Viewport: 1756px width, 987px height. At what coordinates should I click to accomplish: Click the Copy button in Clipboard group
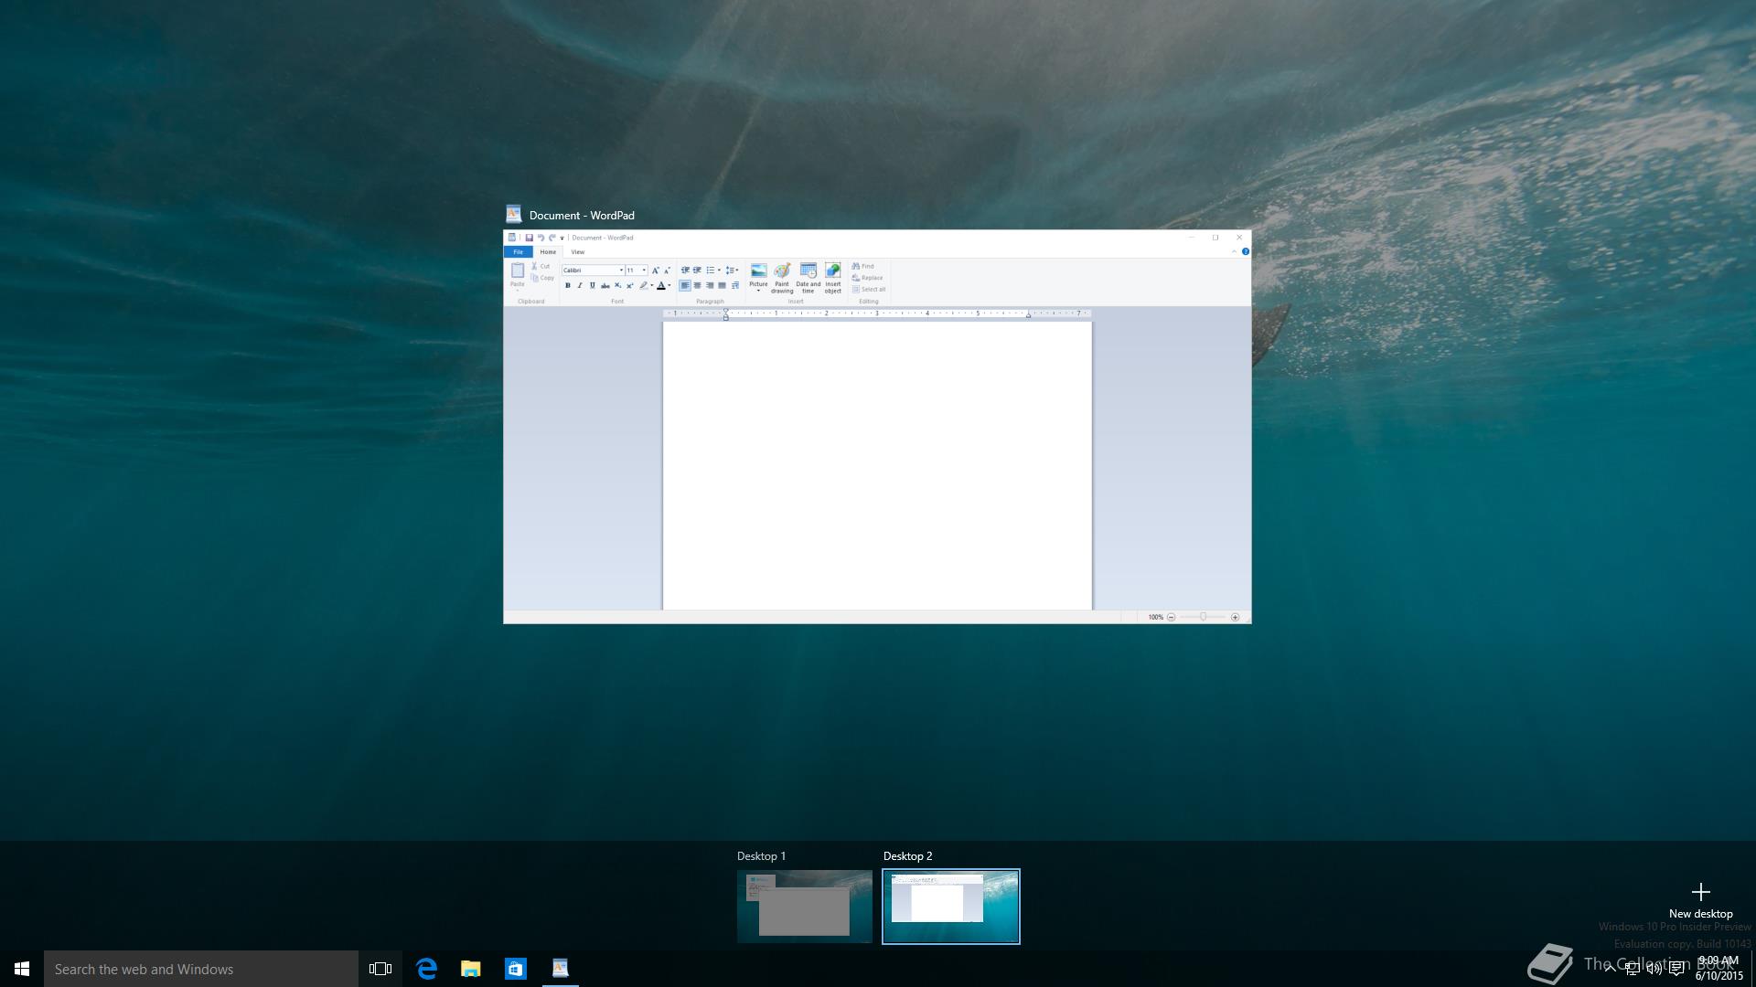click(542, 278)
